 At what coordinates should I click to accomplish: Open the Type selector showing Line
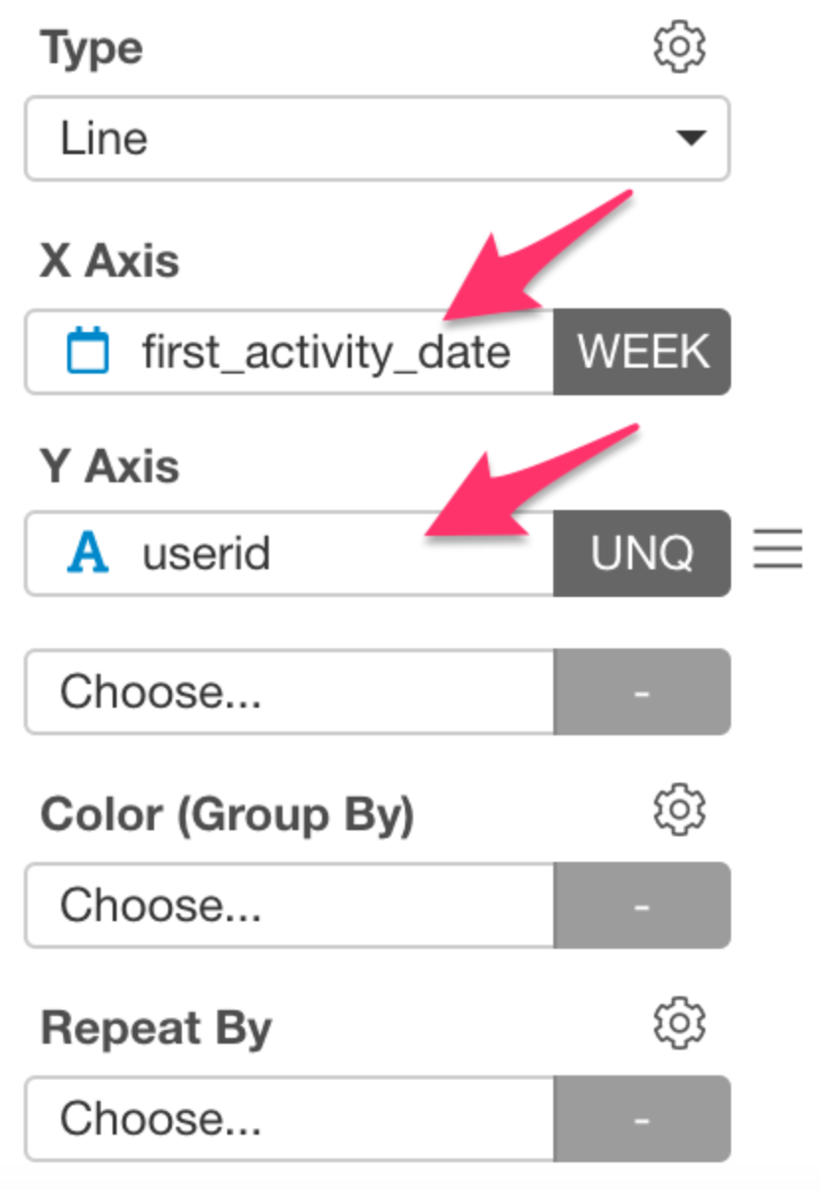point(377,138)
